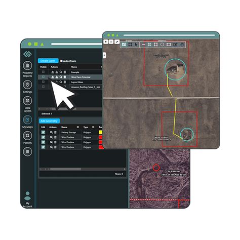Toggle the Auto Zoom checkbox
The width and height of the screenshot is (240, 240).
click(61, 61)
